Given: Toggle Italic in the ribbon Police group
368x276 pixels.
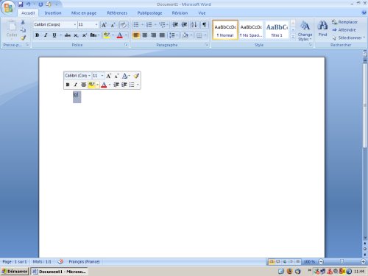Looking at the screenshot, I should (x=46, y=35).
